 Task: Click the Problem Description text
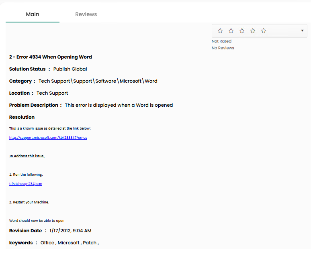point(119,105)
